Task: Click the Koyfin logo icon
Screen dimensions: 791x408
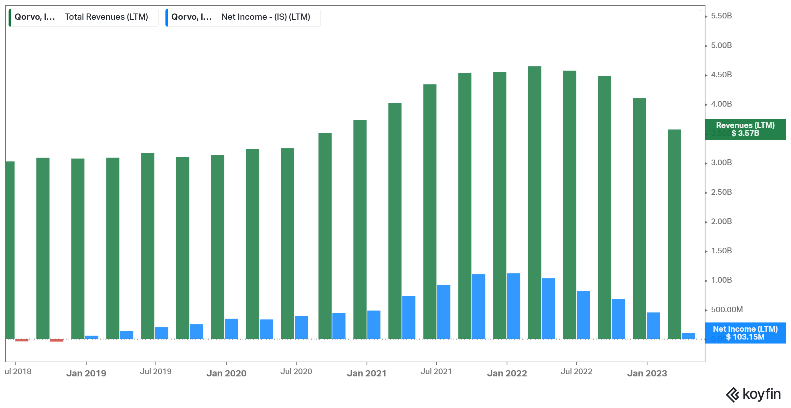Action: 732,395
